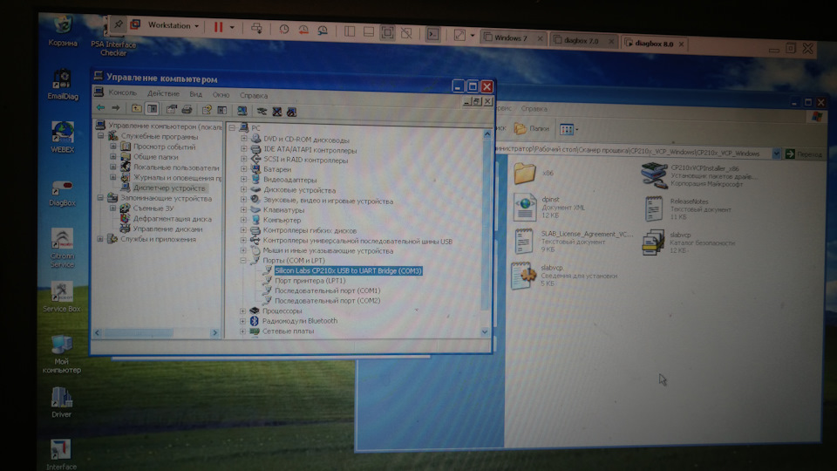Switch to the Windows 7 VM tab

512,38
